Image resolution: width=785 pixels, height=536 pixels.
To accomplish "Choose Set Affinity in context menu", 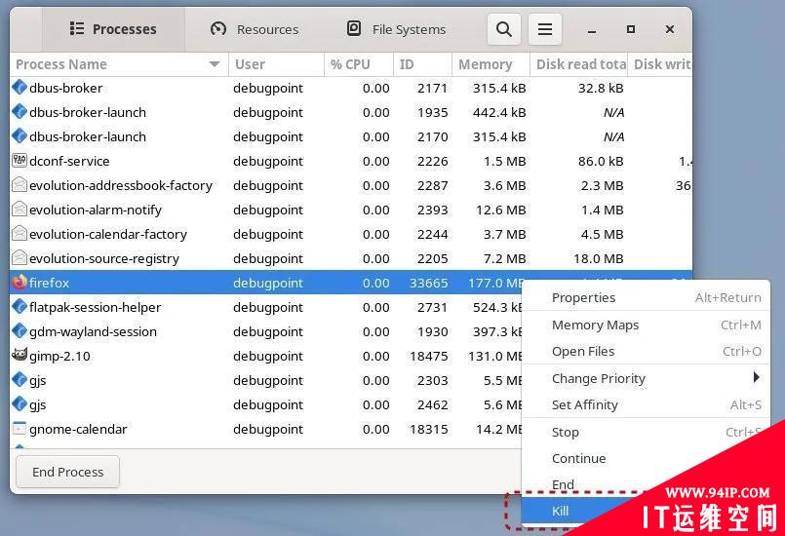I will click(646, 404).
